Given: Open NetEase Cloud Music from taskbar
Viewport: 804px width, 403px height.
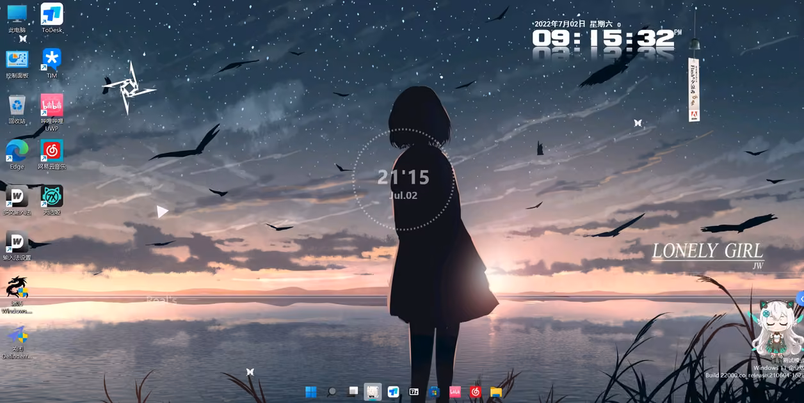Looking at the screenshot, I should (475, 391).
